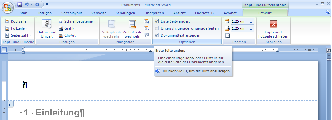Toggle Erste Seite anders checkbox
Image resolution: width=332 pixels, height=120 pixels.
pyautogui.click(x=157, y=21)
